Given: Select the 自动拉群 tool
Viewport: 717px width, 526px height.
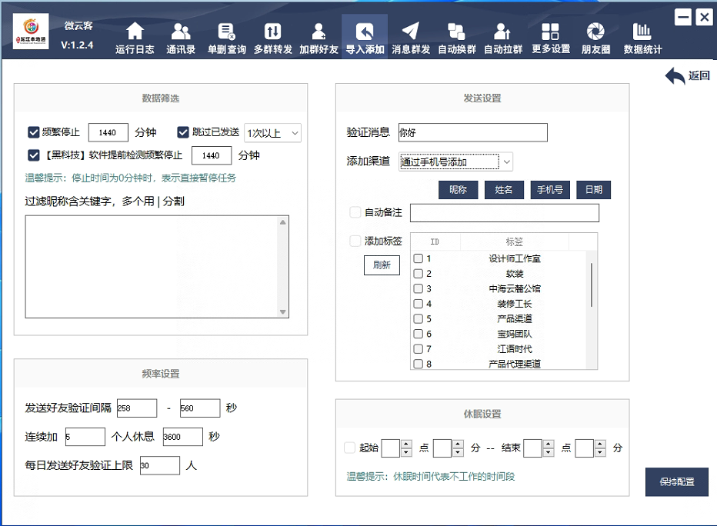Looking at the screenshot, I should pyautogui.click(x=503, y=35).
